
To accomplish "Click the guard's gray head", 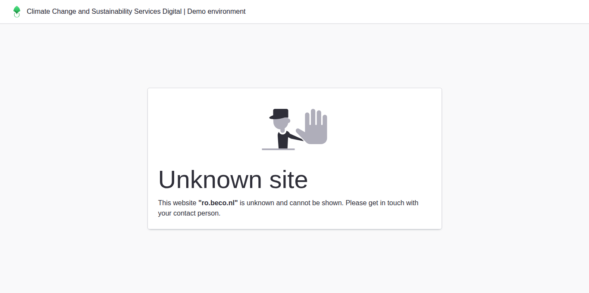I will [281, 124].
